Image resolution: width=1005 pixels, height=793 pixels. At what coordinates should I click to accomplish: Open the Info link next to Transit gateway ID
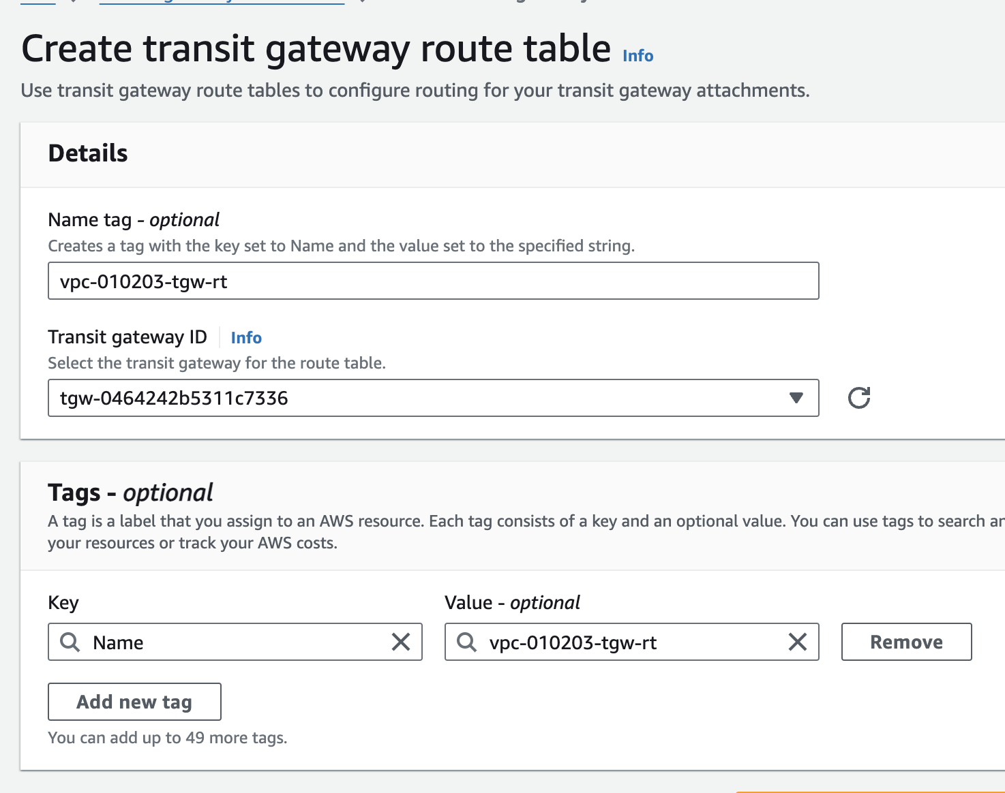point(246,338)
